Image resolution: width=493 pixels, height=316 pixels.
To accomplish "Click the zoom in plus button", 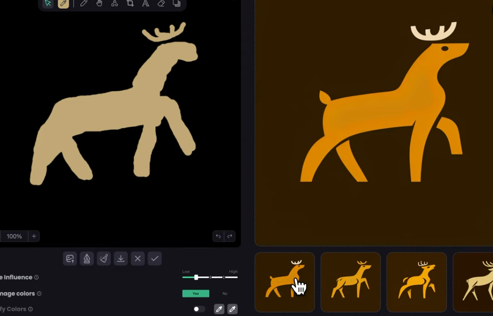I will pos(34,237).
